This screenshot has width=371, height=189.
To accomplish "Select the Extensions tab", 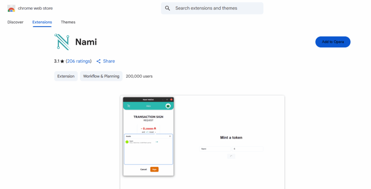I will coord(42,22).
